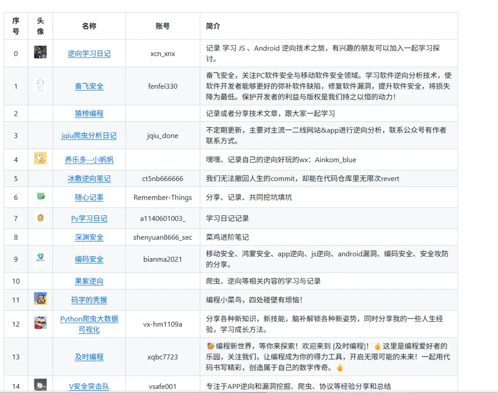Open the 深渊安全 link

tap(89, 237)
